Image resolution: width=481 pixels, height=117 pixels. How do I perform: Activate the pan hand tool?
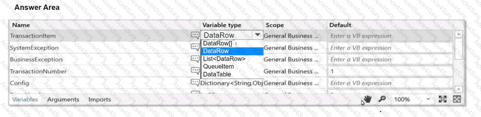[x=367, y=99]
